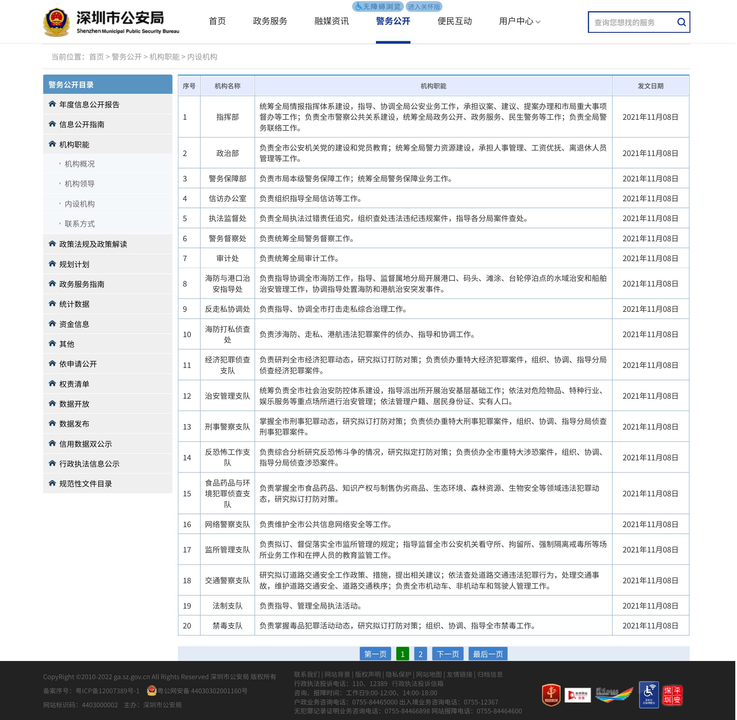
Task: Click the 粤公网安备 police shield icon
Action: tap(152, 691)
